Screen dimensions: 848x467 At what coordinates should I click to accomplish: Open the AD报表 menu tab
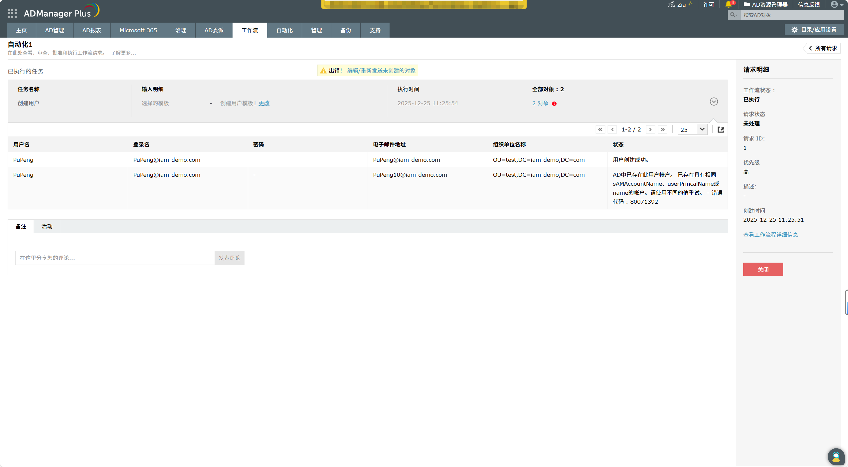click(x=92, y=30)
